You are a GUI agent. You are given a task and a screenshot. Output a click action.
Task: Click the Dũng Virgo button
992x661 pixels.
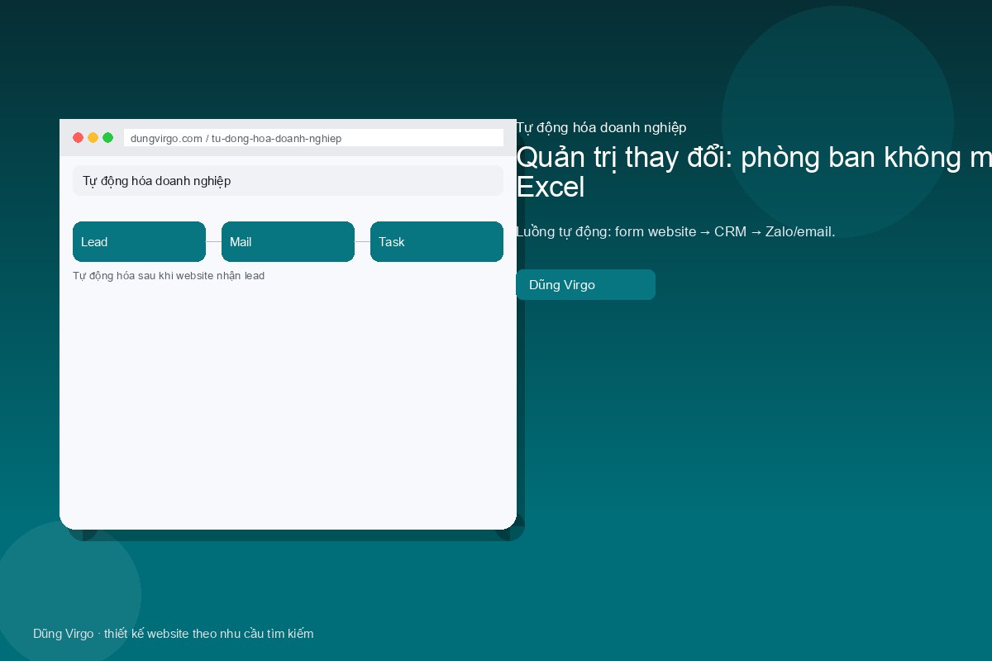585,284
